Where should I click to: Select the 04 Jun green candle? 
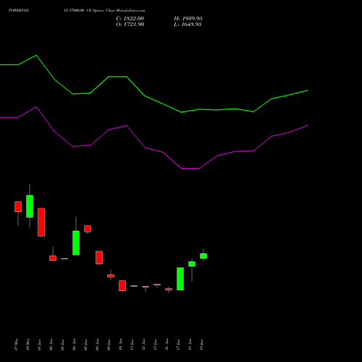[x=76, y=243]
